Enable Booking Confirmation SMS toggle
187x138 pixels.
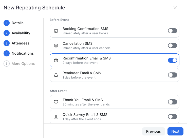(x=172, y=31)
